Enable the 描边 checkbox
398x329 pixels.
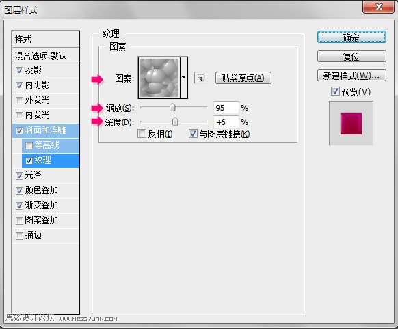click(x=19, y=235)
